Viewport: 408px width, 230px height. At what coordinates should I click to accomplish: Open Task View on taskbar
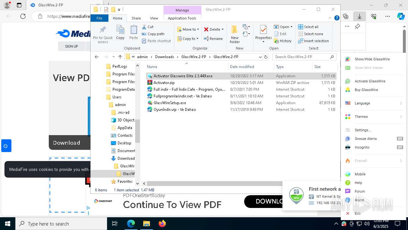point(115,224)
